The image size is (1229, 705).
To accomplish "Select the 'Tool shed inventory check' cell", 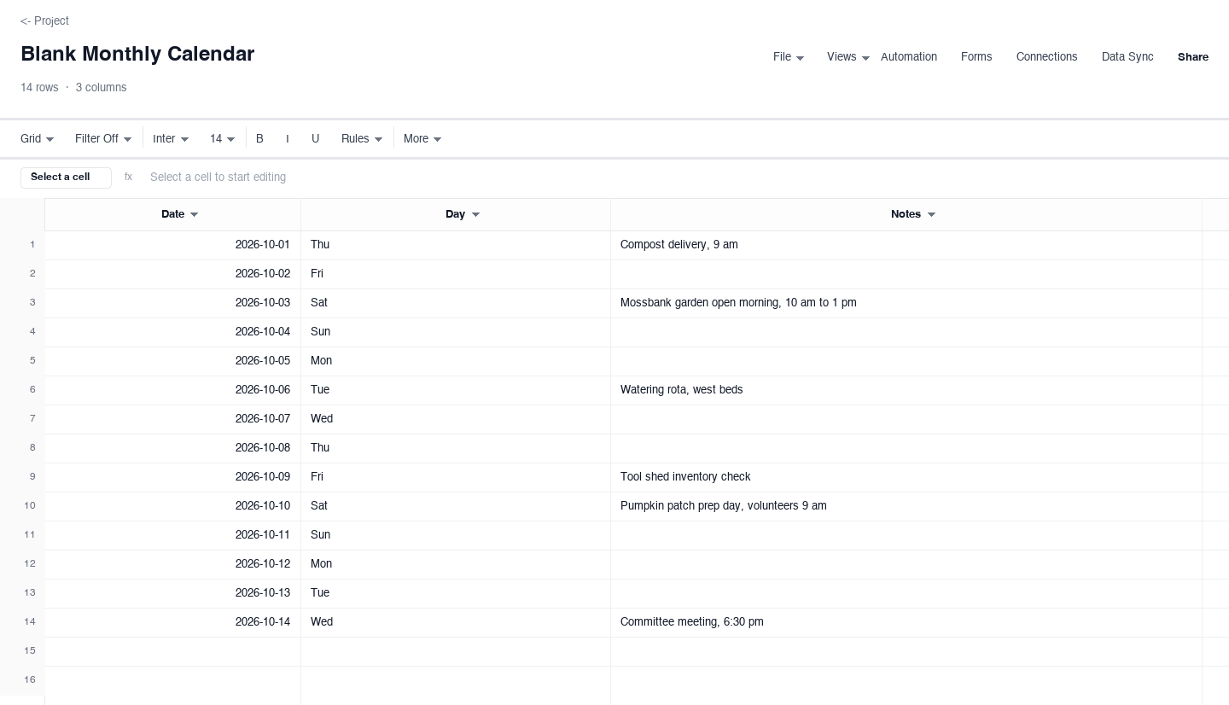I will point(906,477).
